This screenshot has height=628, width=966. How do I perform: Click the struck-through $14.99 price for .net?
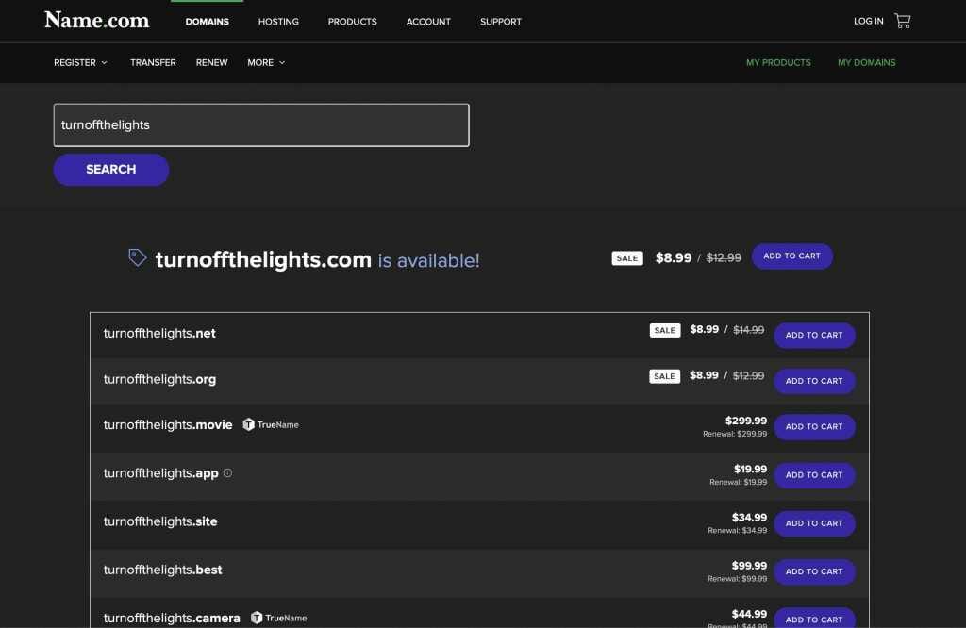pyautogui.click(x=748, y=330)
